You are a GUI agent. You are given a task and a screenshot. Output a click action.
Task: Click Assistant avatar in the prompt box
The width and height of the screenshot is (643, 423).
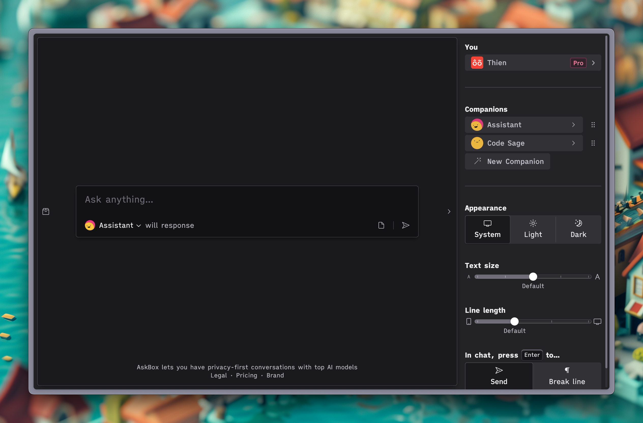point(90,225)
